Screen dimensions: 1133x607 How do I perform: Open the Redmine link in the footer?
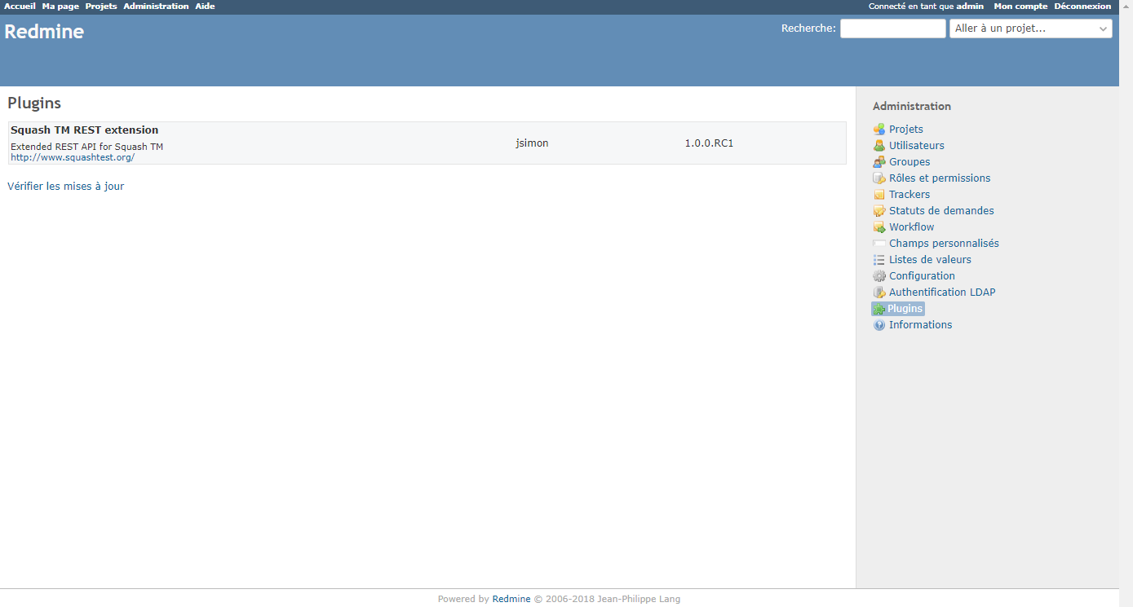[511, 598]
